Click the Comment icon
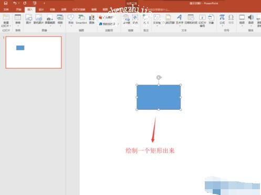This screenshot has width=261, height=195. tap(146, 17)
